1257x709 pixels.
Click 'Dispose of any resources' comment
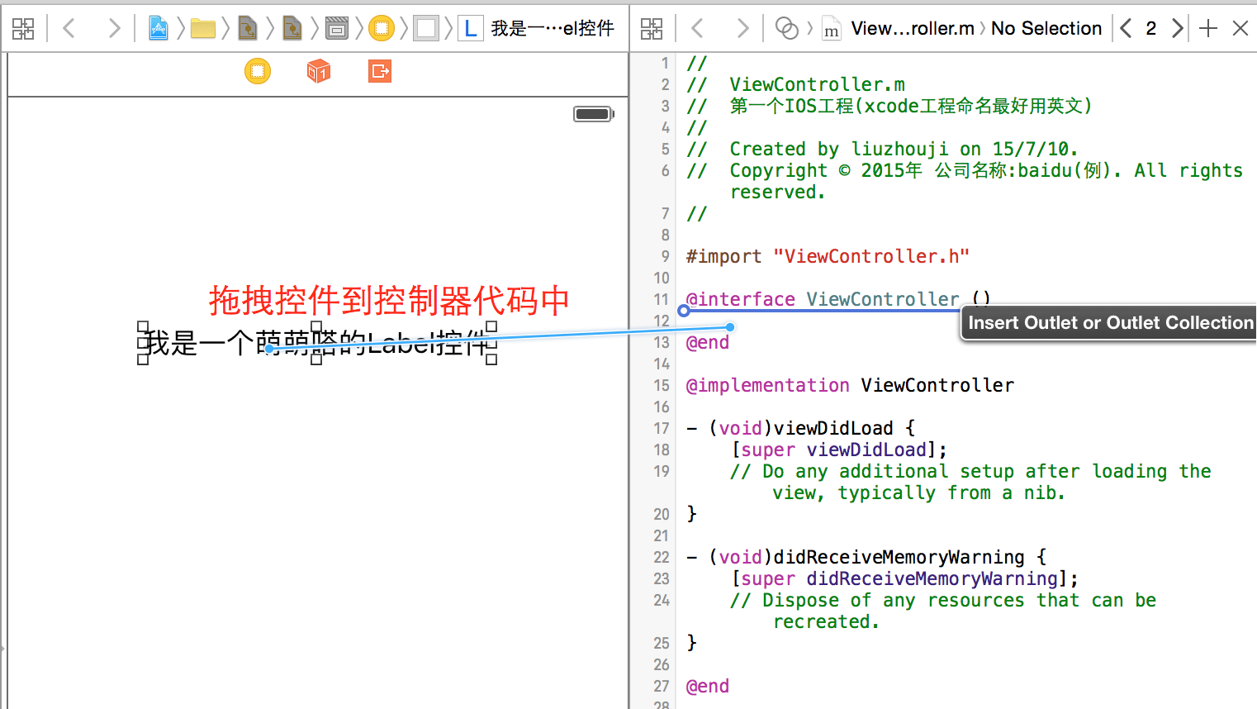pyautogui.click(x=942, y=611)
